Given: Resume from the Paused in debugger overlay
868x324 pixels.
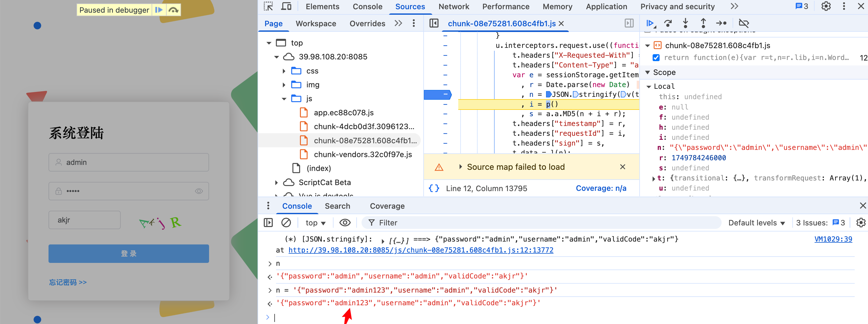Looking at the screenshot, I should point(159,10).
